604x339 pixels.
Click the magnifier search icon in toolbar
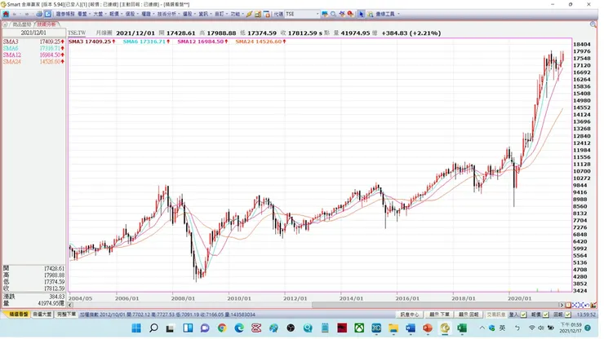click(333, 14)
